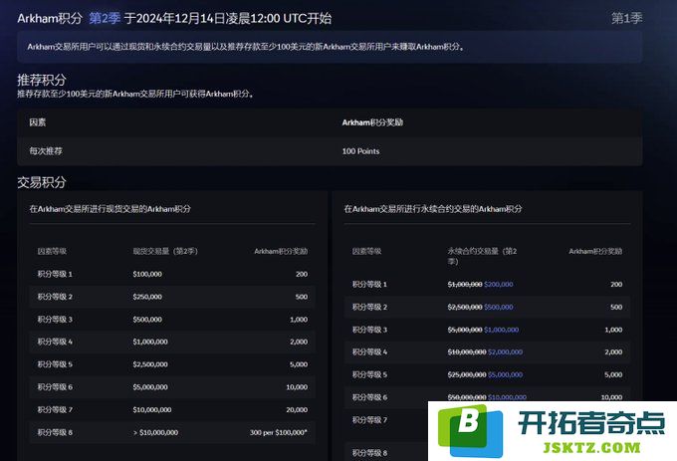The height and width of the screenshot is (461, 677).
Task: Click '积分等级 4' in the spot table
Action: point(55,342)
